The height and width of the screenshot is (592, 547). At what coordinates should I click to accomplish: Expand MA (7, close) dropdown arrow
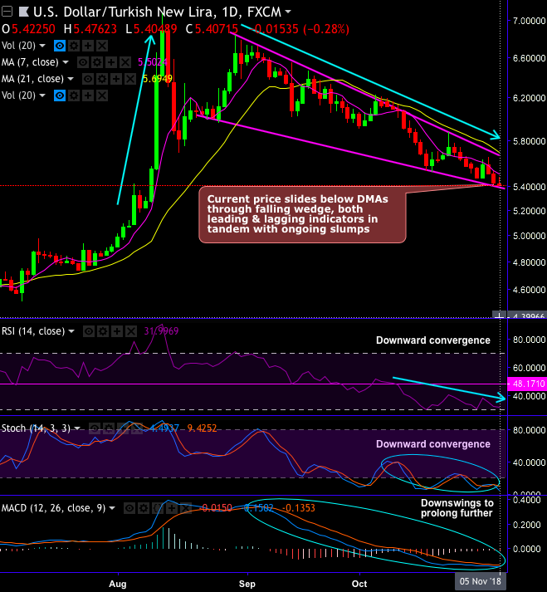pyautogui.click(x=66, y=62)
